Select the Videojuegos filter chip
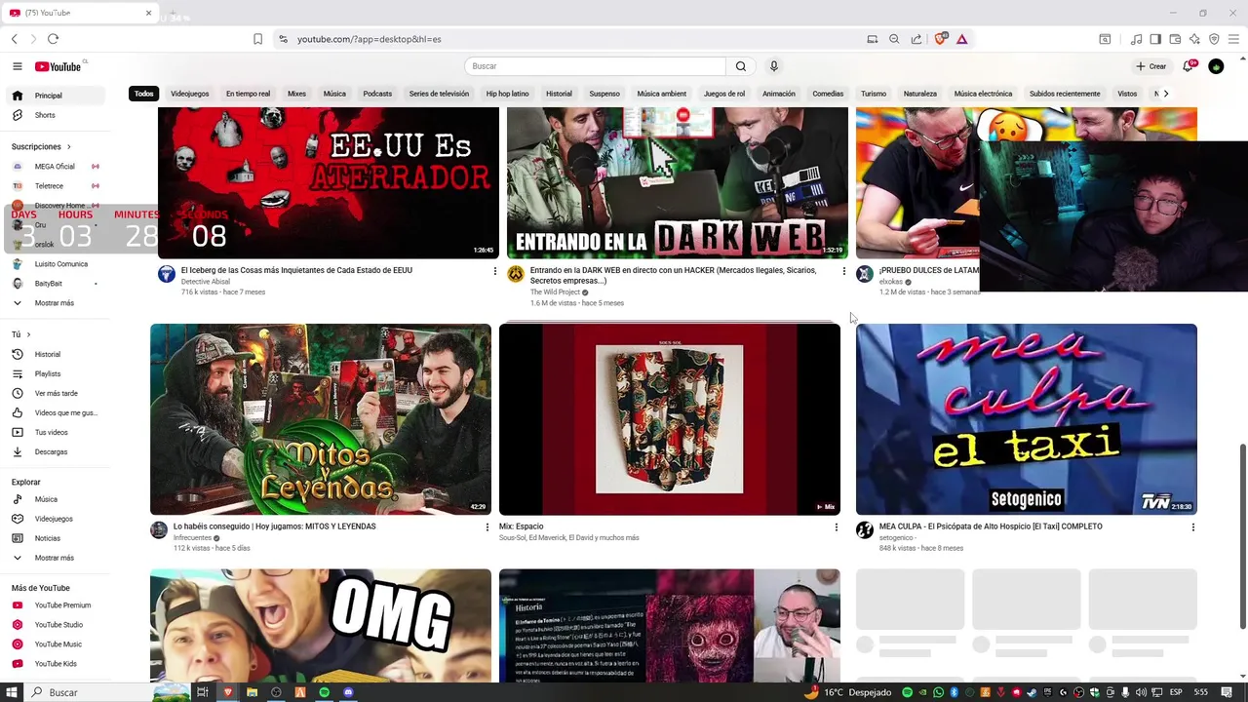This screenshot has width=1248, height=702. [190, 94]
